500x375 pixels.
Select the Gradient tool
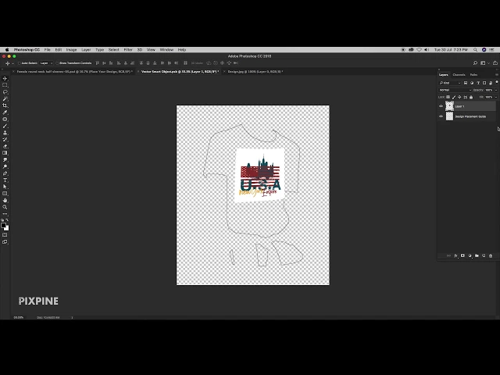pyautogui.click(x=5, y=153)
